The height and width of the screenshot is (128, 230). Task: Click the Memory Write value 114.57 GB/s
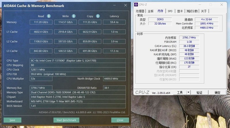(66, 22)
